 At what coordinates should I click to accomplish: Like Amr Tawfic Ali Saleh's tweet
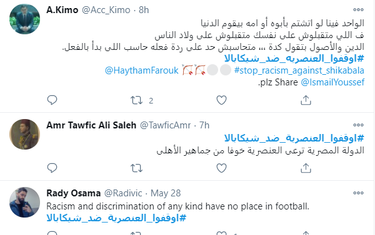221,168
